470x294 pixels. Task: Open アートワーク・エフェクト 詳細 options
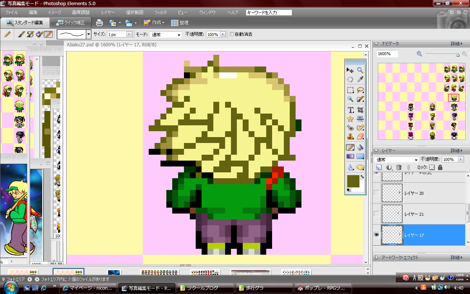click(457, 258)
